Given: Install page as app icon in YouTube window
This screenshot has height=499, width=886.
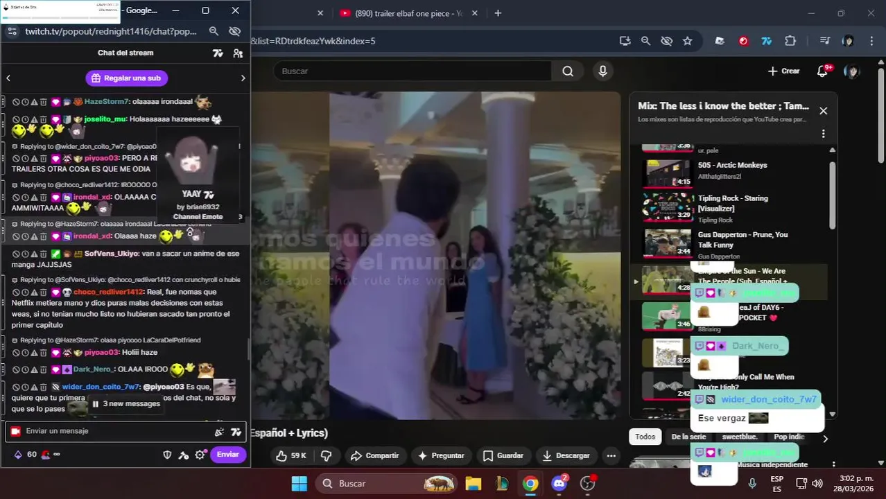Looking at the screenshot, I should 625,41.
